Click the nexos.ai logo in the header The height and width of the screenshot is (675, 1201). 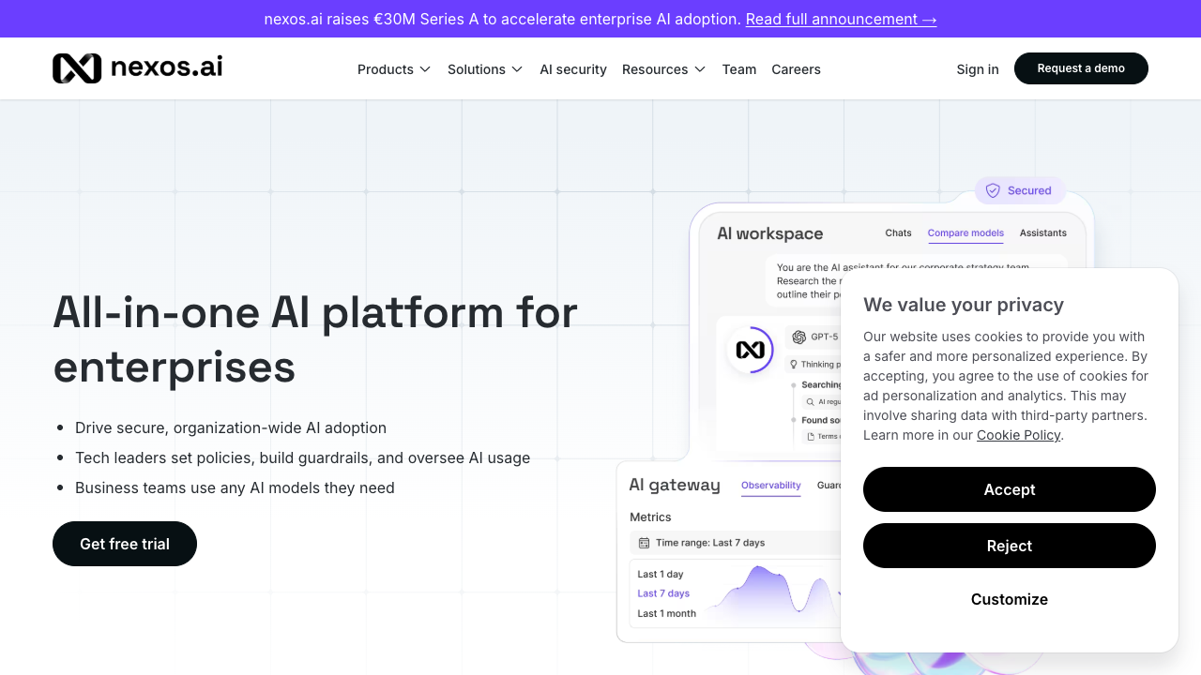[x=137, y=68]
